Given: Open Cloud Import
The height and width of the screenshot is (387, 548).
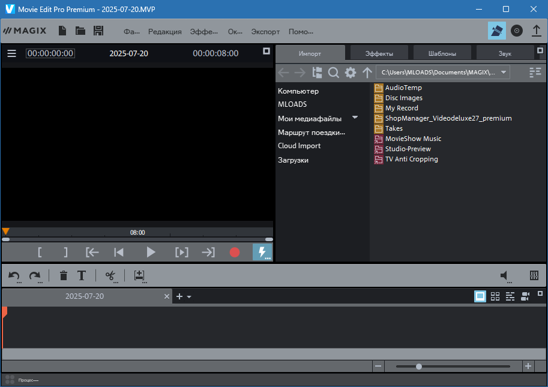Looking at the screenshot, I should pos(299,146).
